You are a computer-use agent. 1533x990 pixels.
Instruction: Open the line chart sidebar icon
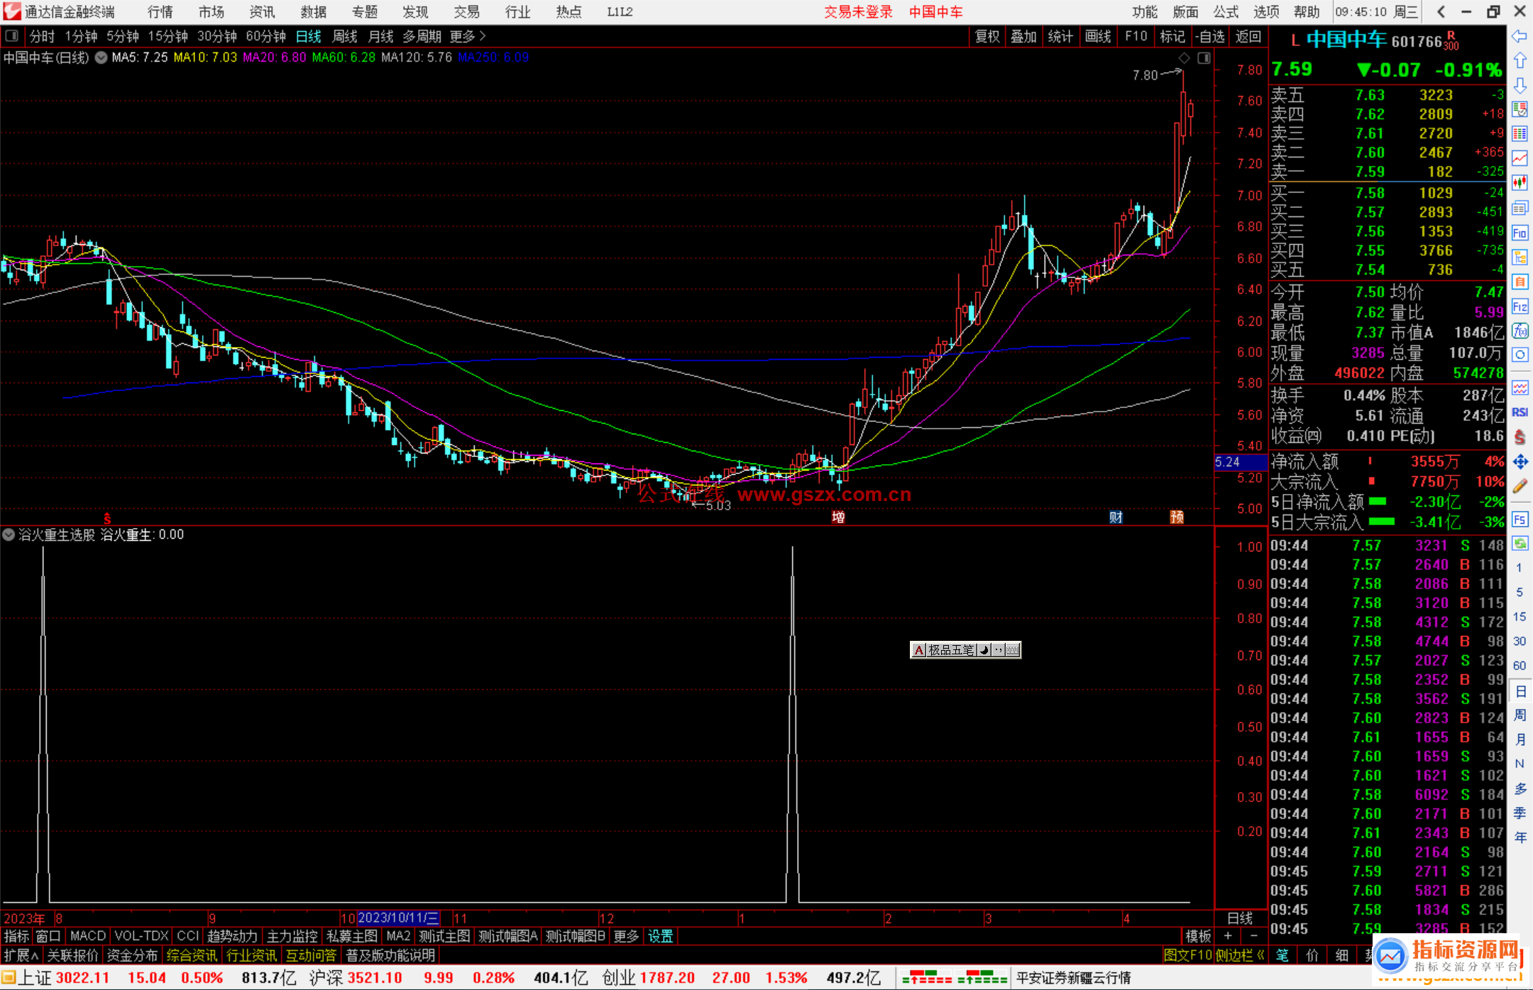click(x=1520, y=159)
